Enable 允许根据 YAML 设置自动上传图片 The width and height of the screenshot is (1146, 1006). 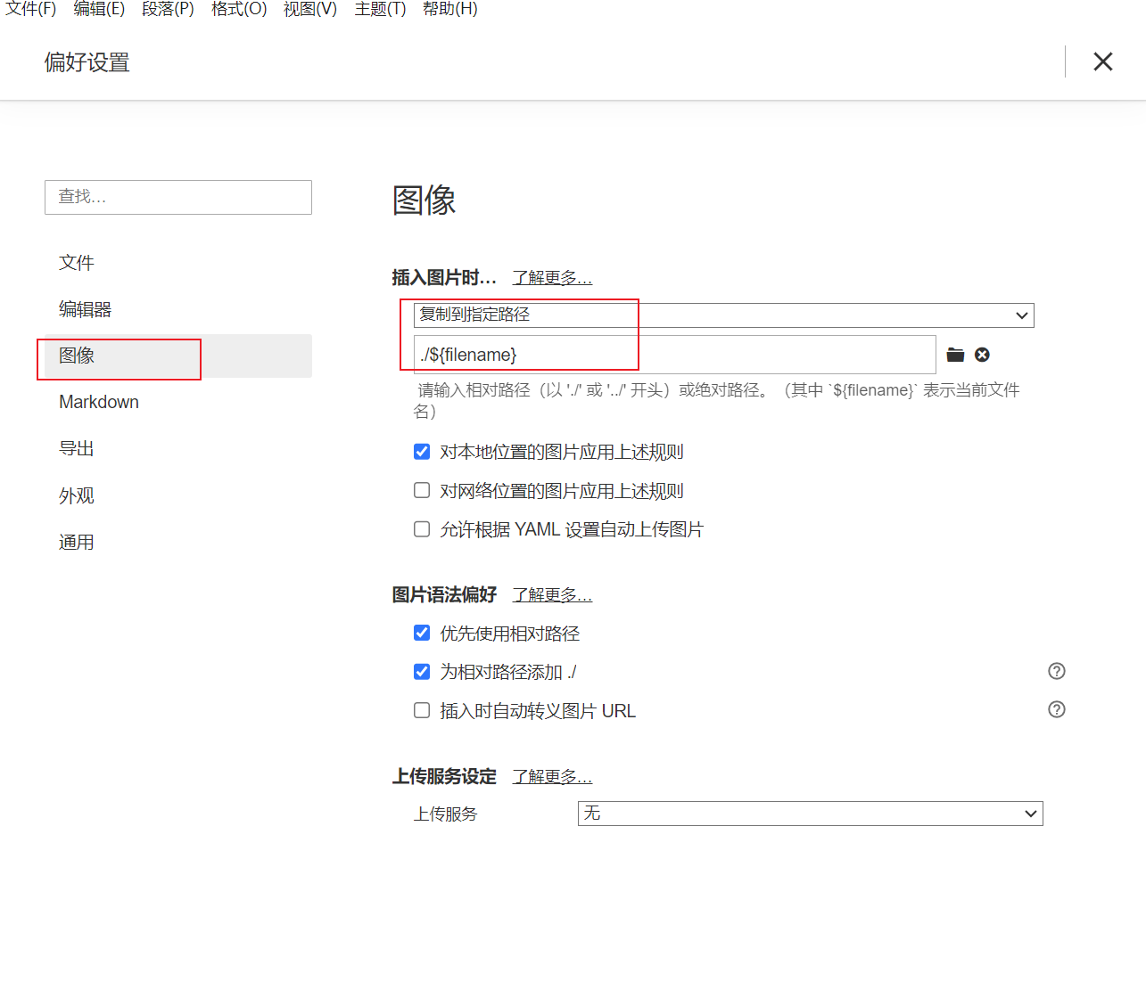[x=422, y=529]
